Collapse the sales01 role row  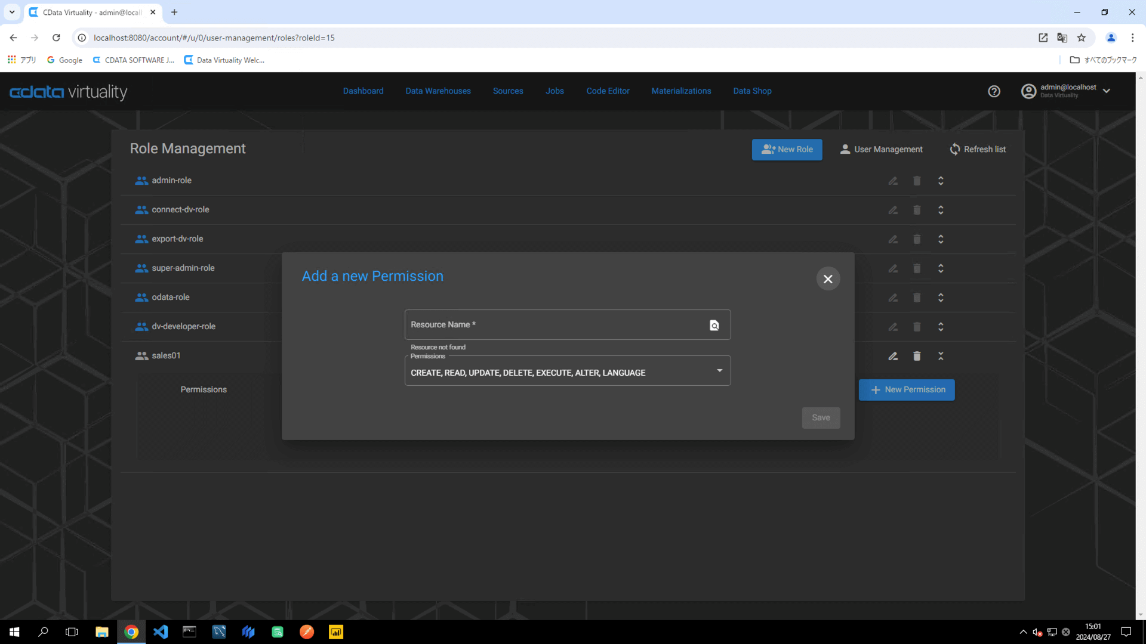pos(941,356)
